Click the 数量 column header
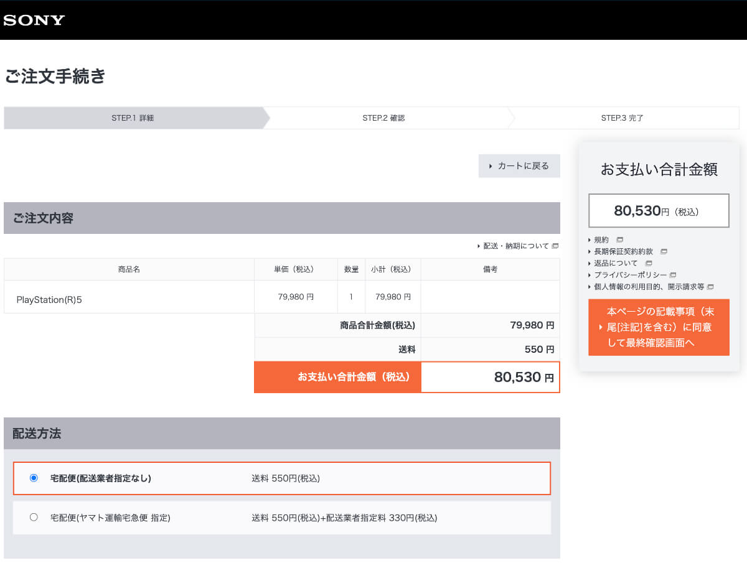 [x=351, y=269]
